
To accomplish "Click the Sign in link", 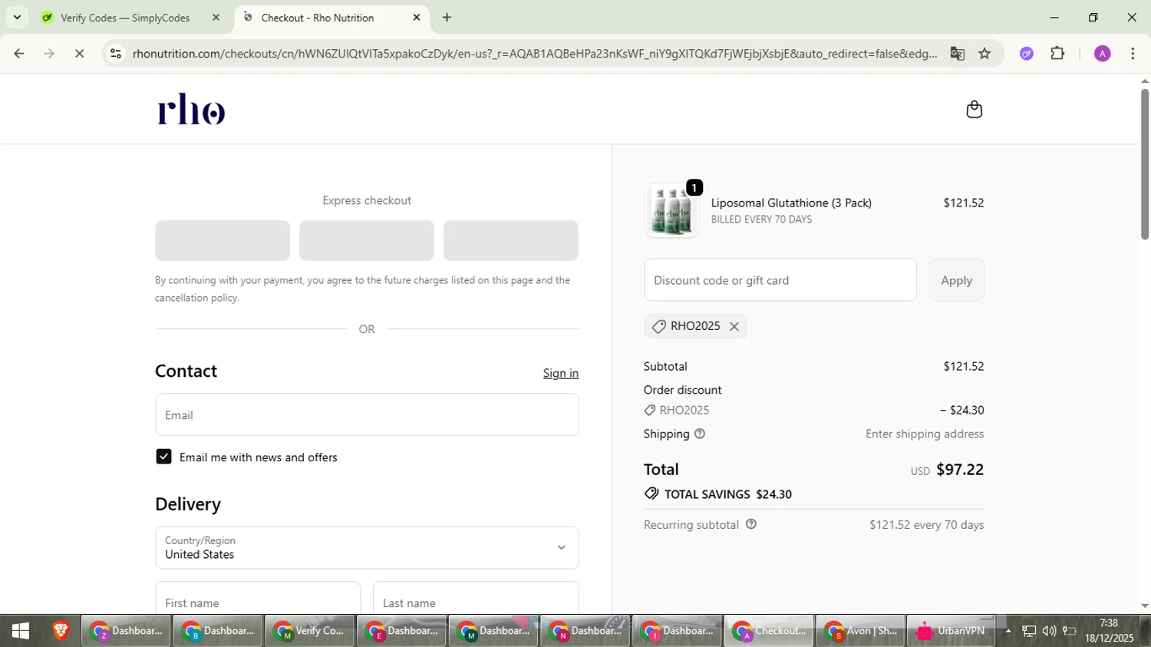I will point(561,373).
